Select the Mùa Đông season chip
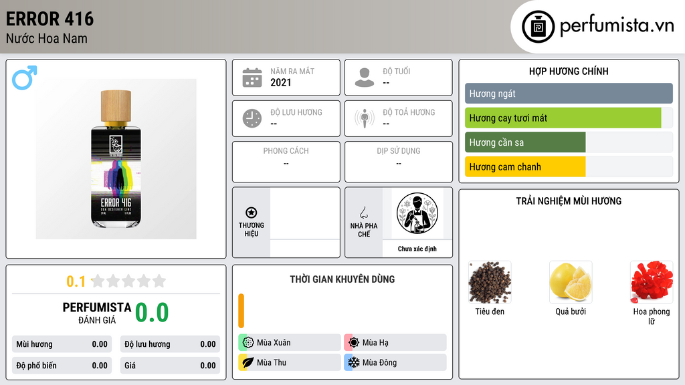Image resolution: width=685 pixels, height=385 pixels. [395, 362]
